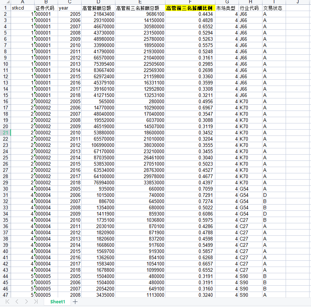Select column F header

(x=190, y=2)
